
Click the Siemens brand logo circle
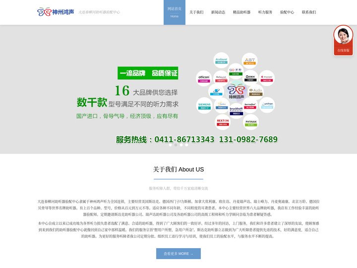(204, 106)
